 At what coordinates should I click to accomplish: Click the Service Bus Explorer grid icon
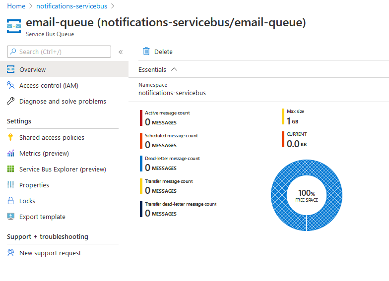coord(10,169)
